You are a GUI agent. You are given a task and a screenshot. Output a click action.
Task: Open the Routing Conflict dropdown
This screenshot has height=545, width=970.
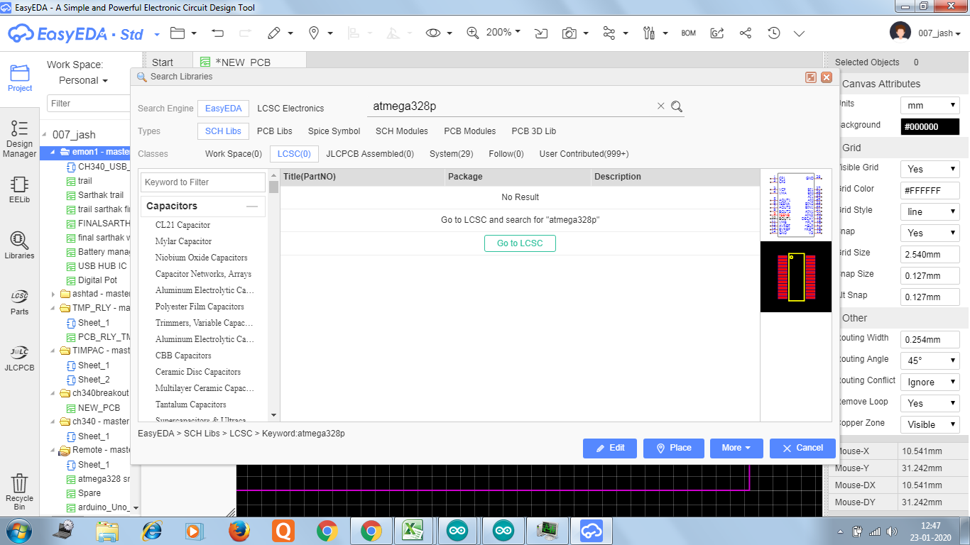pos(930,382)
